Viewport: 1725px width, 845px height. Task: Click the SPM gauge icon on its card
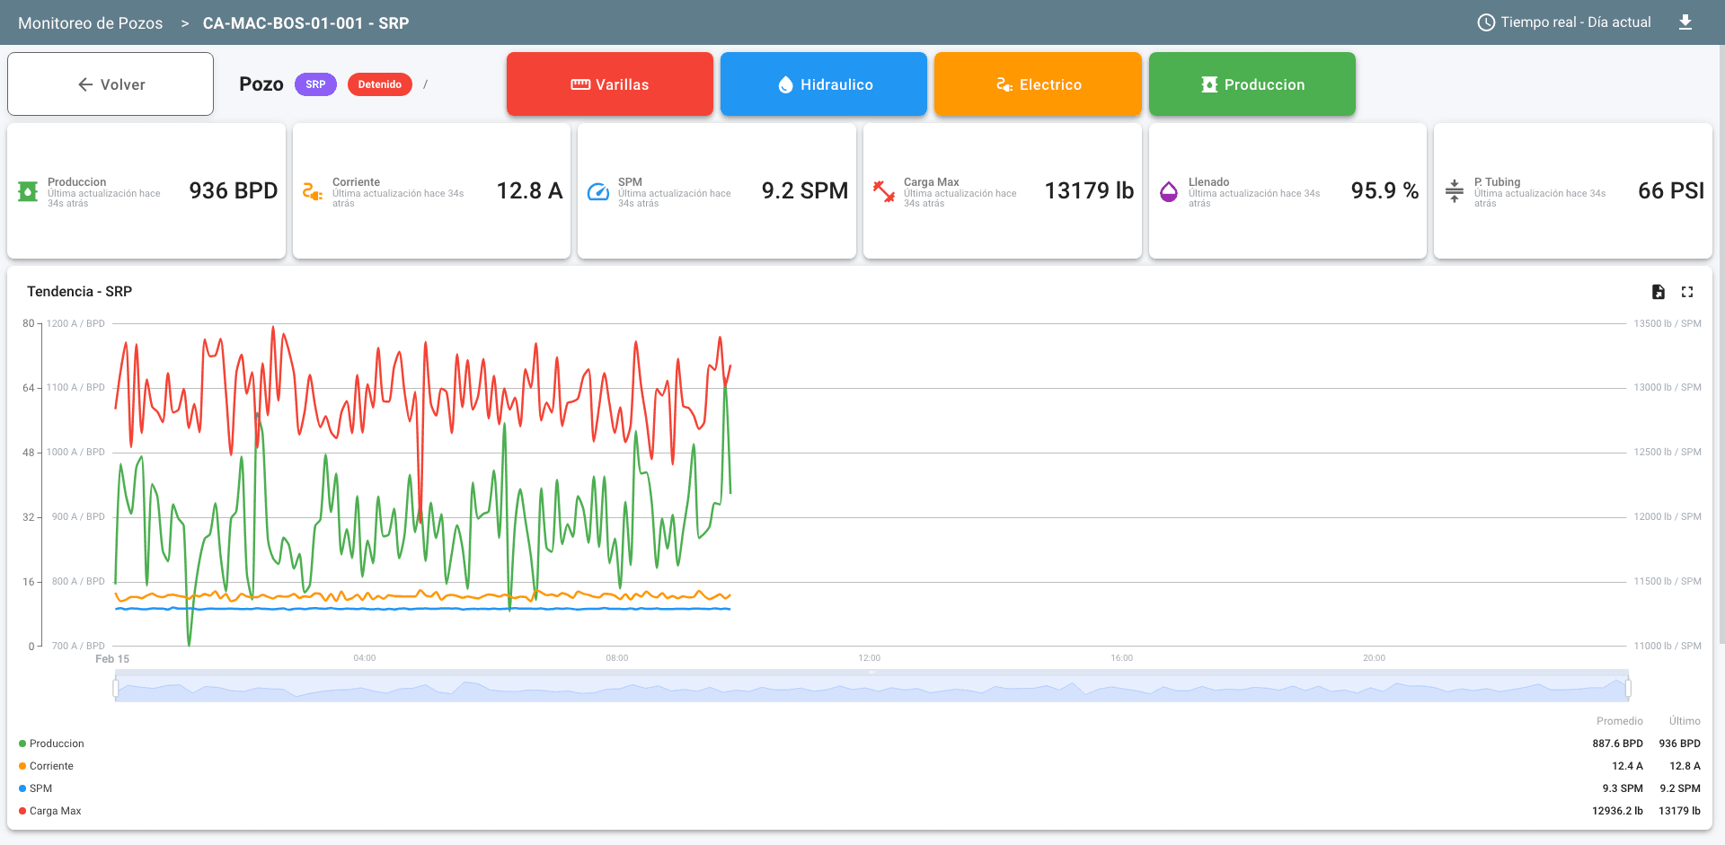click(597, 190)
